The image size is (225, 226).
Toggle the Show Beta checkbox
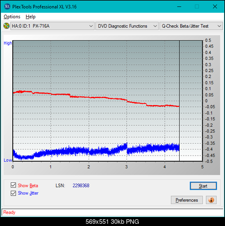click(13, 185)
